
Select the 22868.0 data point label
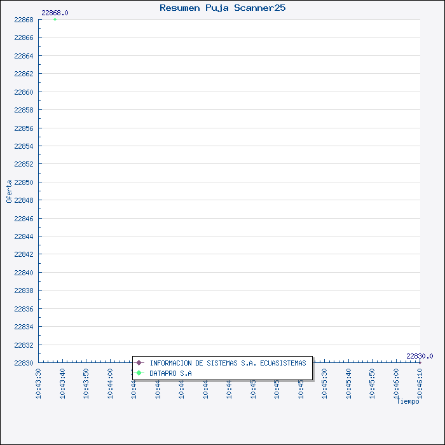tap(55, 13)
